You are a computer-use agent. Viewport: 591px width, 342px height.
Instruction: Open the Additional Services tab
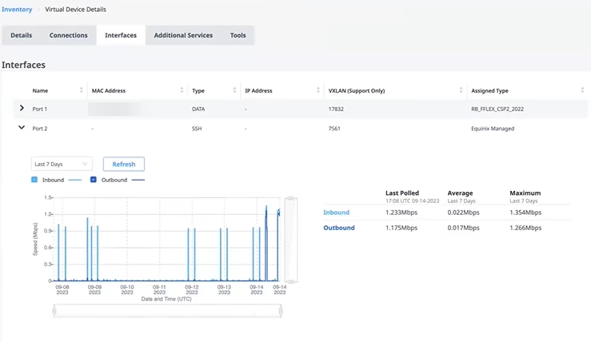[x=183, y=35]
